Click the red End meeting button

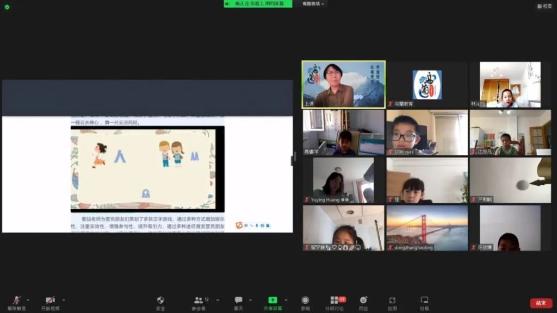pyautogui.click(x=541, y=303)
